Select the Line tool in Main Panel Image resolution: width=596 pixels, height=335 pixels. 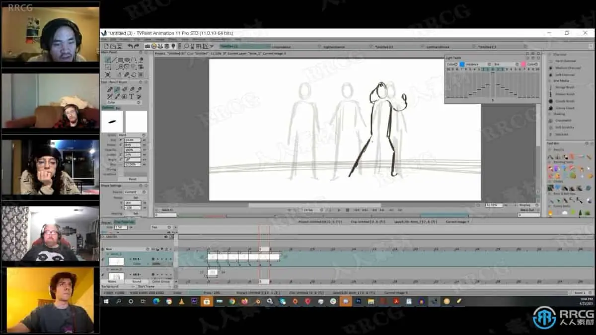(x=114, y=60)
